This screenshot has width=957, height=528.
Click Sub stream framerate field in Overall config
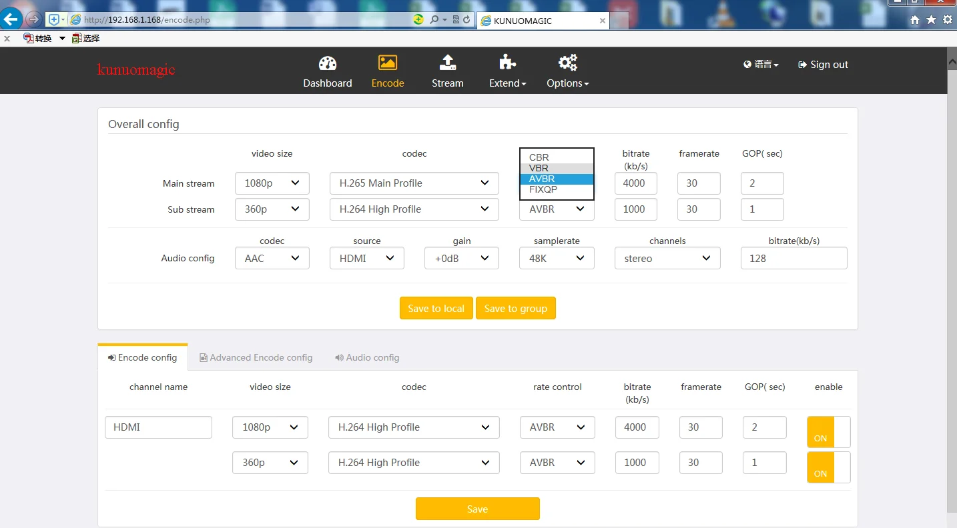point(699,209)
